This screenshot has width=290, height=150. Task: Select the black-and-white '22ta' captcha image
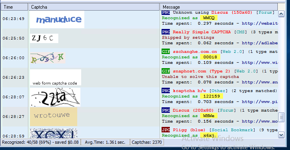(55, 97)
